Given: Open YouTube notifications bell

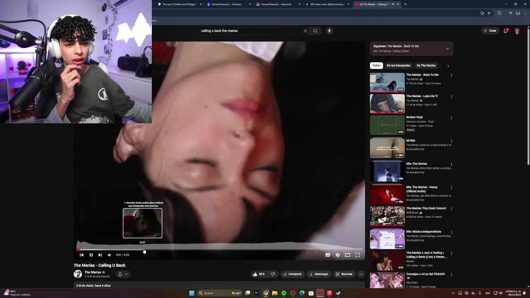Looking at the screenshot, I should [x=506, y=31].
